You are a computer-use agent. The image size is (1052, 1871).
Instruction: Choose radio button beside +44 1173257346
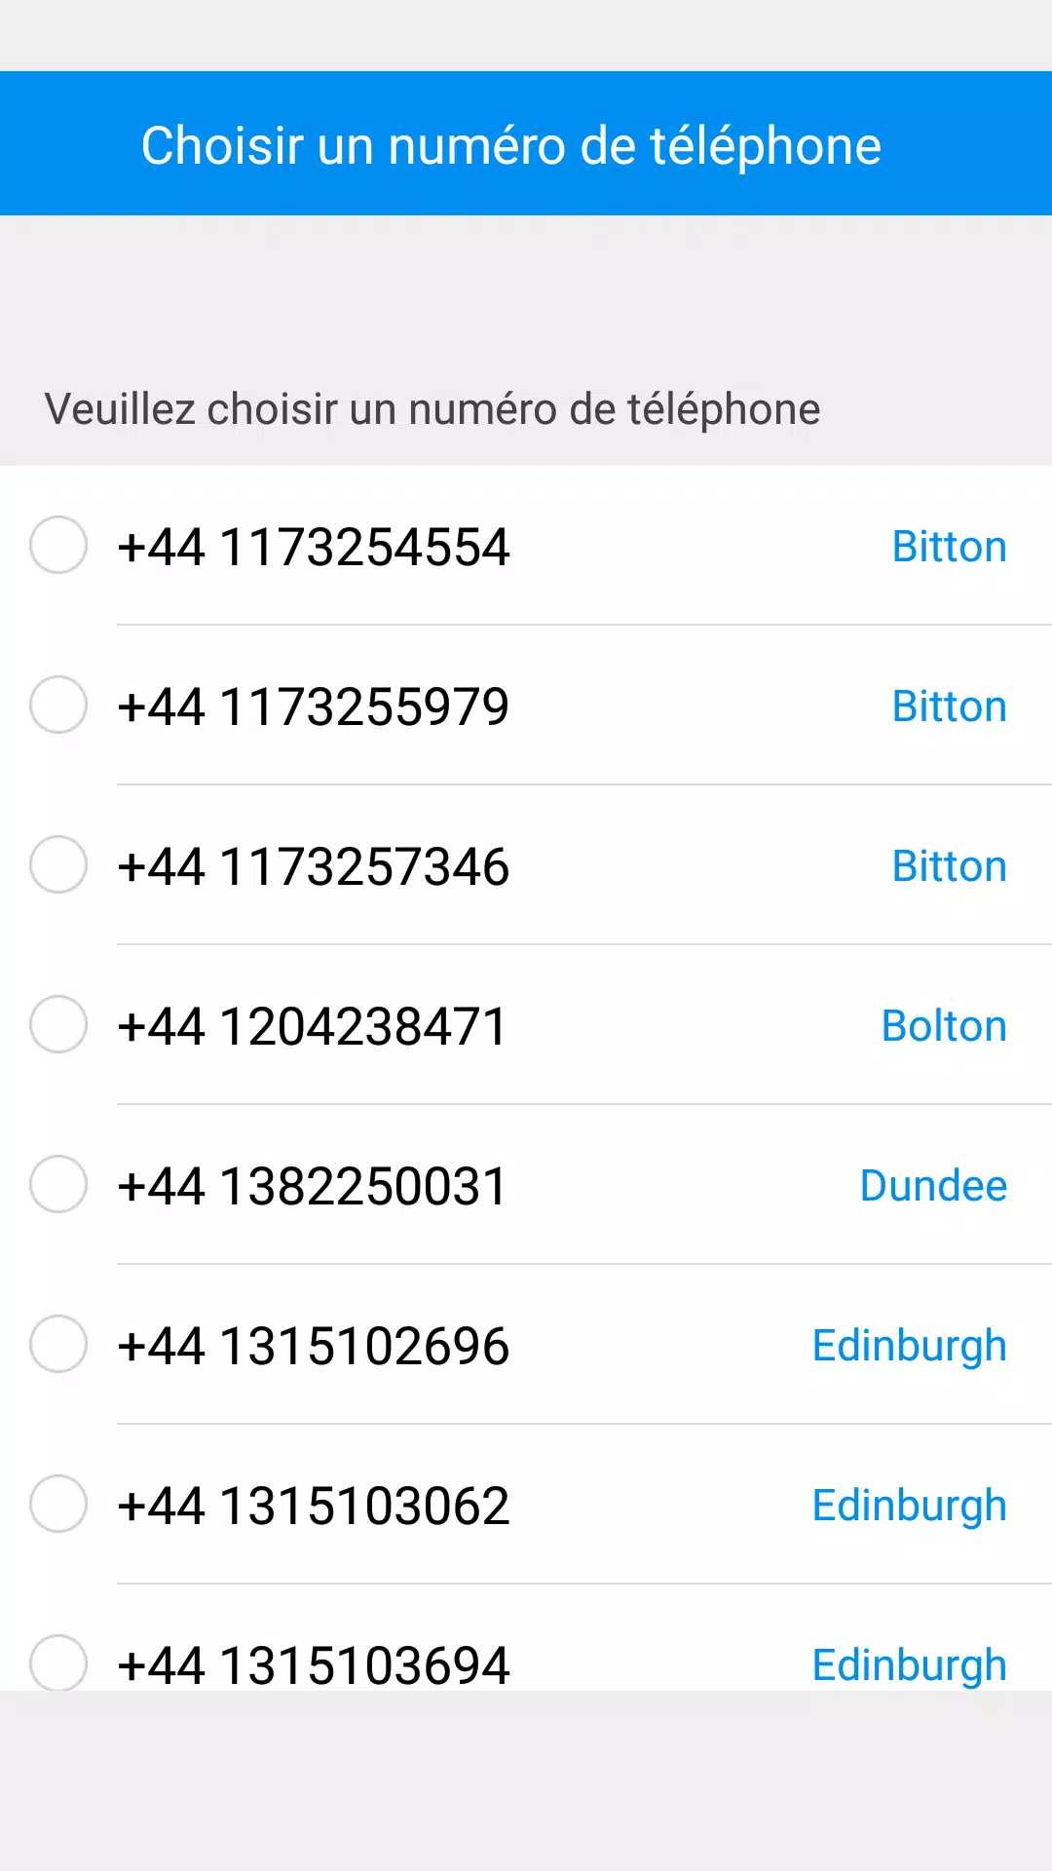click(58, 864)
